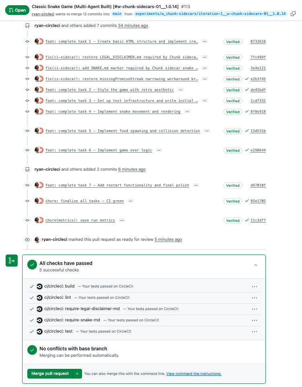302x387 pixels.
Task: Show status checkmark for commit de45bdf
Action: pyautogui.click(x=247, y=89)
